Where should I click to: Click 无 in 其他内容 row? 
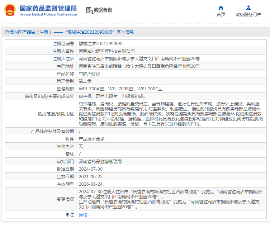(x=81, y=147)
